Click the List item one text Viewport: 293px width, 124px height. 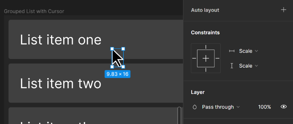(x=61, y=40)
